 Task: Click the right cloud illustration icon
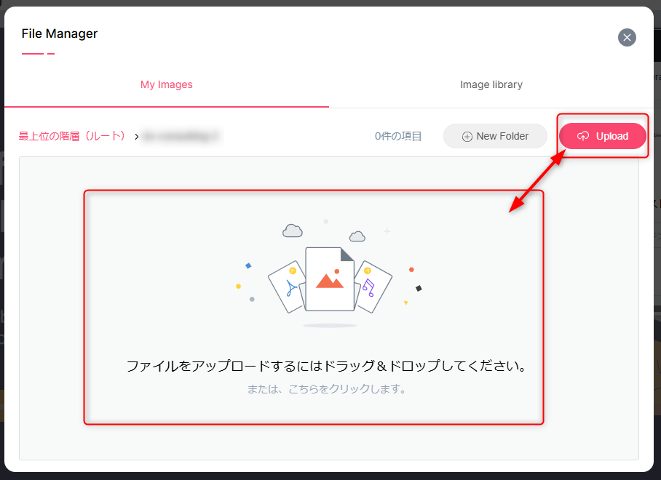pyautogui.click(x=357, y=236)
